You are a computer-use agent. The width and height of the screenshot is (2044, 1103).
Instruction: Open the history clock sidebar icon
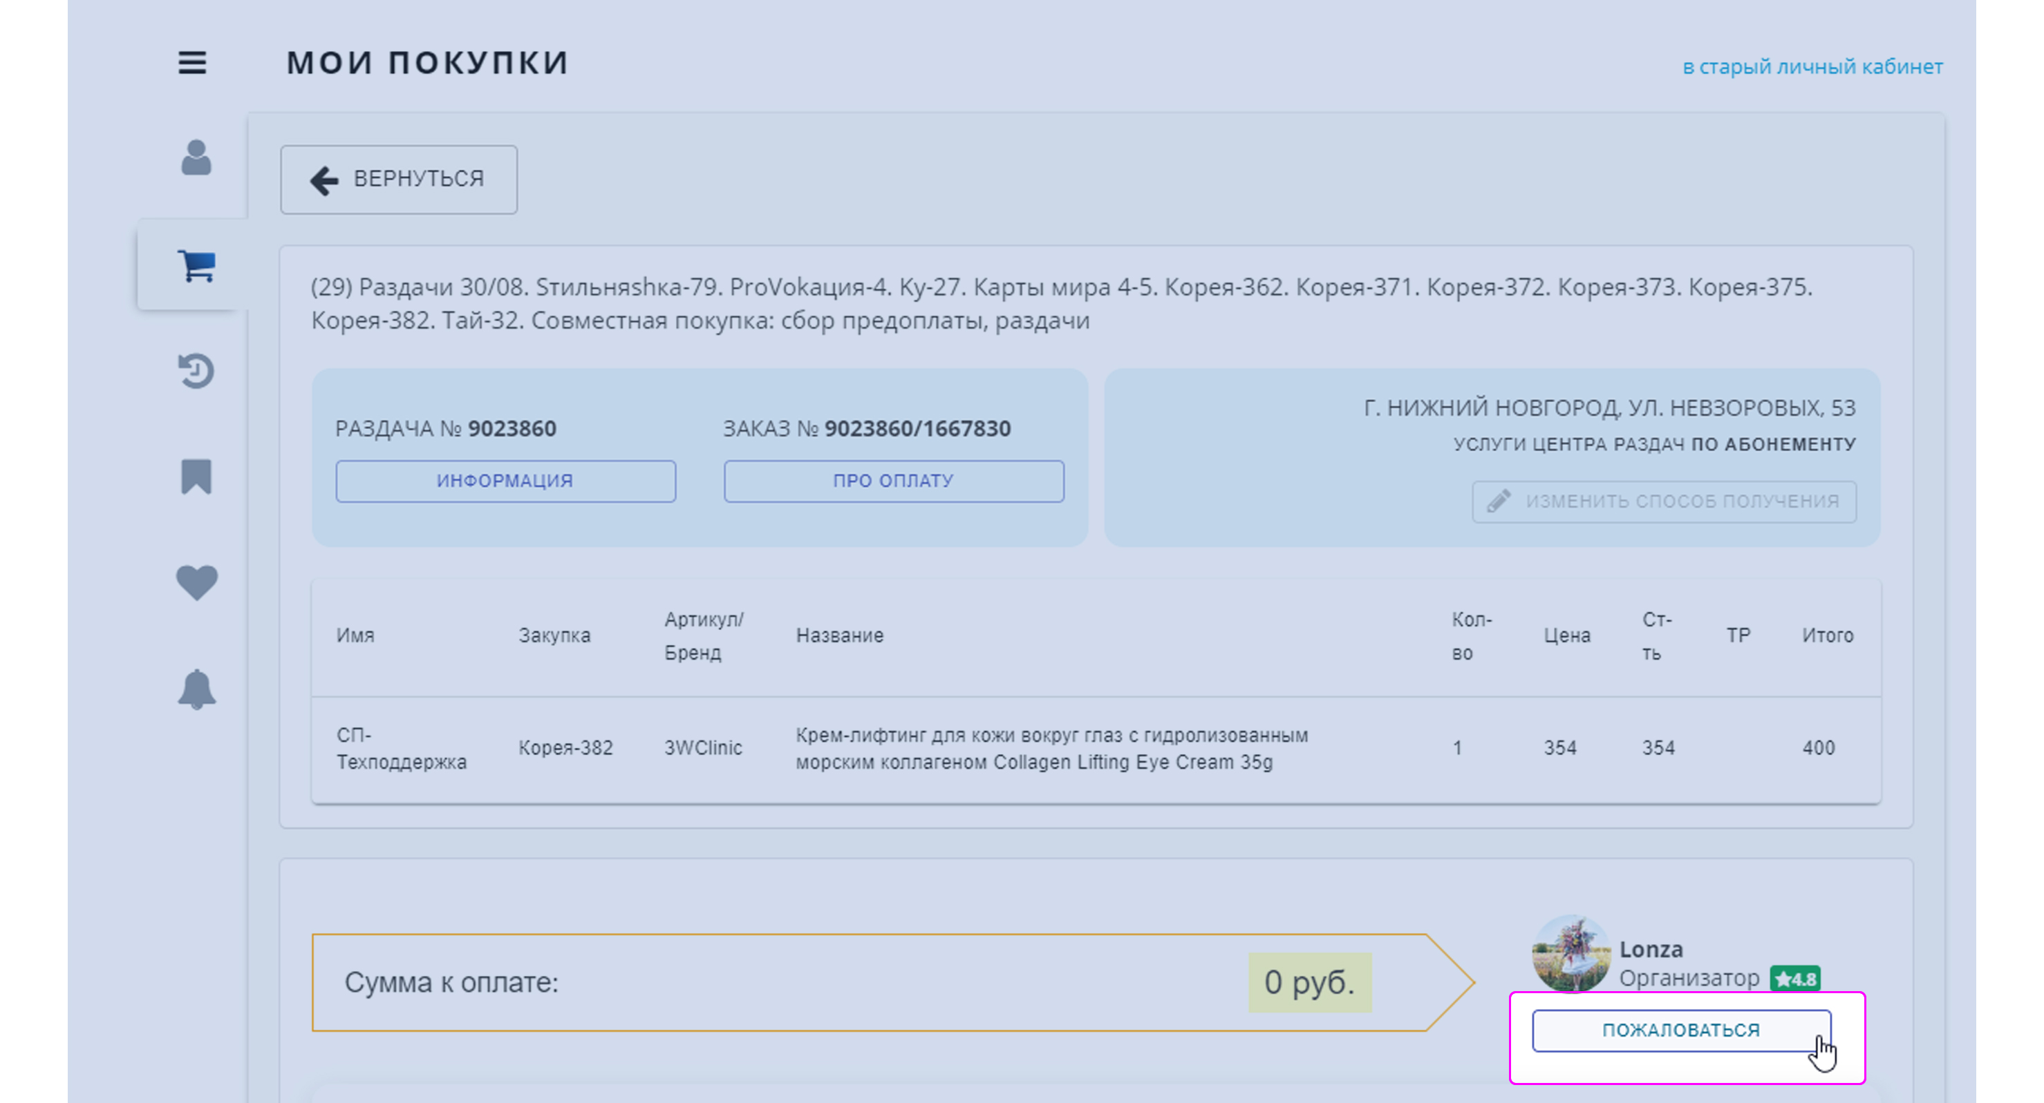pos(196,371)
